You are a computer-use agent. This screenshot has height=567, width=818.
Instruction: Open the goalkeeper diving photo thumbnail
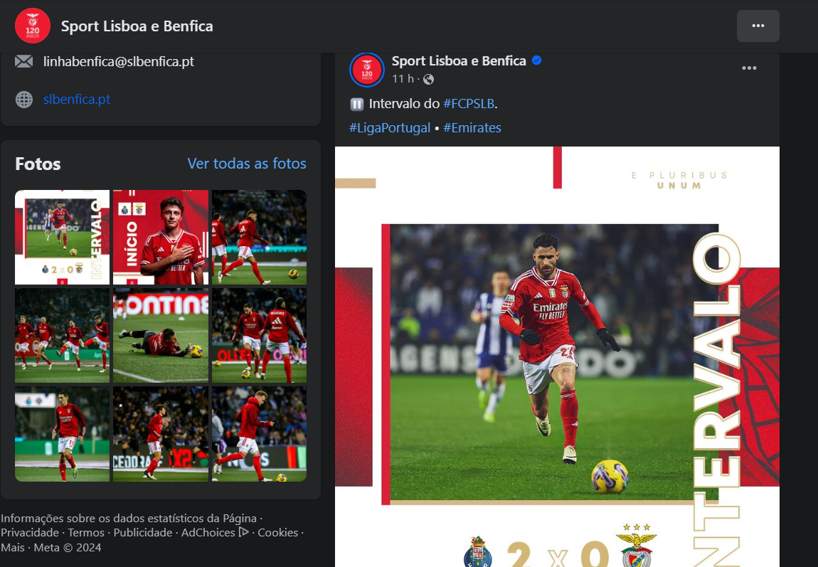pyautogui.click(x=161, y=335)
